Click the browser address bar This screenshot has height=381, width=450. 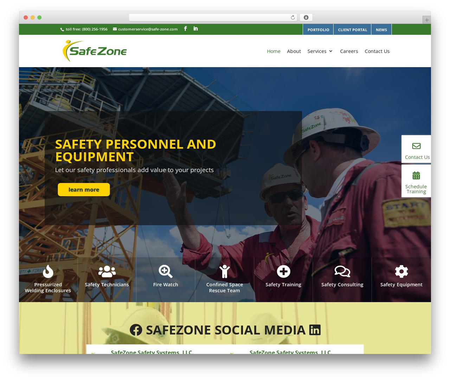click(213, 18)
